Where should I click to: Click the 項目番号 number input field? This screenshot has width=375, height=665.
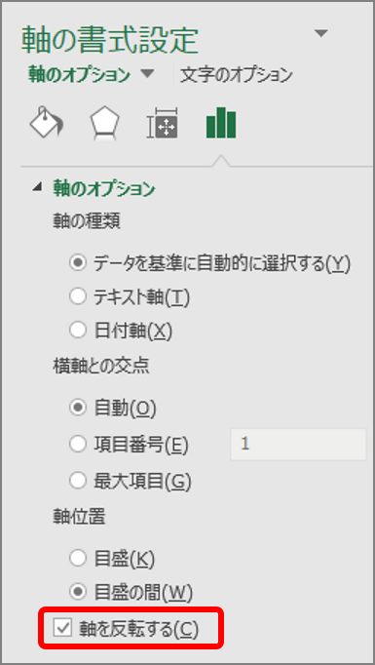point(298,444)
